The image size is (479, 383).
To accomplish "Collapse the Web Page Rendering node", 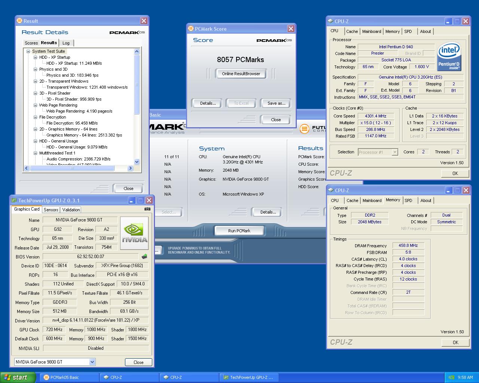I will click(x=36, y=105).
